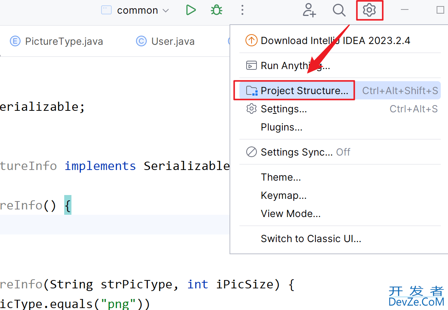The height and width of the screenshot is (310, 448).
Task: Click the 'int' keyword in constructor
Action: [198, 284]
